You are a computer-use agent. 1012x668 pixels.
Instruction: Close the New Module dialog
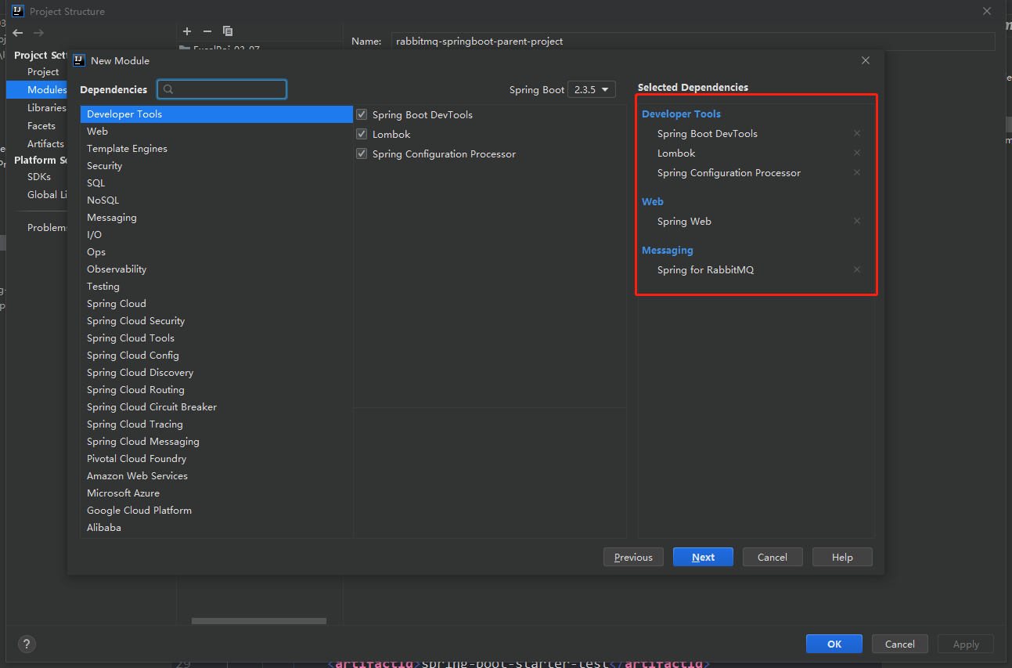pos(866,60)
